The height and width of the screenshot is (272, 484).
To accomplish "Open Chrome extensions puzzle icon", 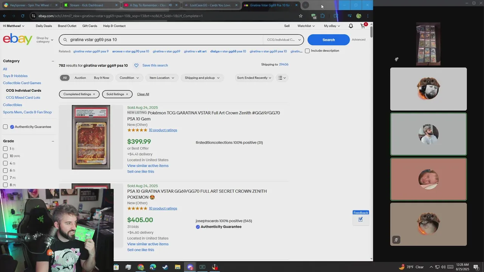I will 323,16.
